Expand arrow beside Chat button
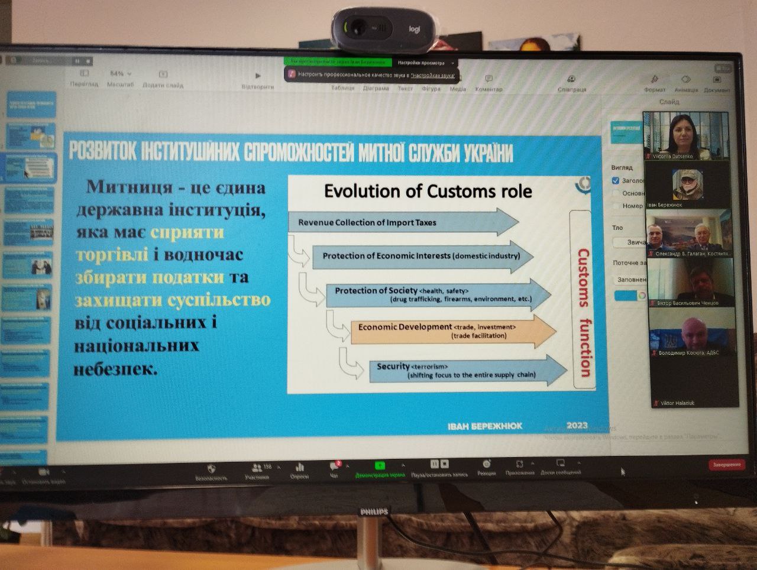This screenshot has height=570, width=757. [x=348, y=467]
